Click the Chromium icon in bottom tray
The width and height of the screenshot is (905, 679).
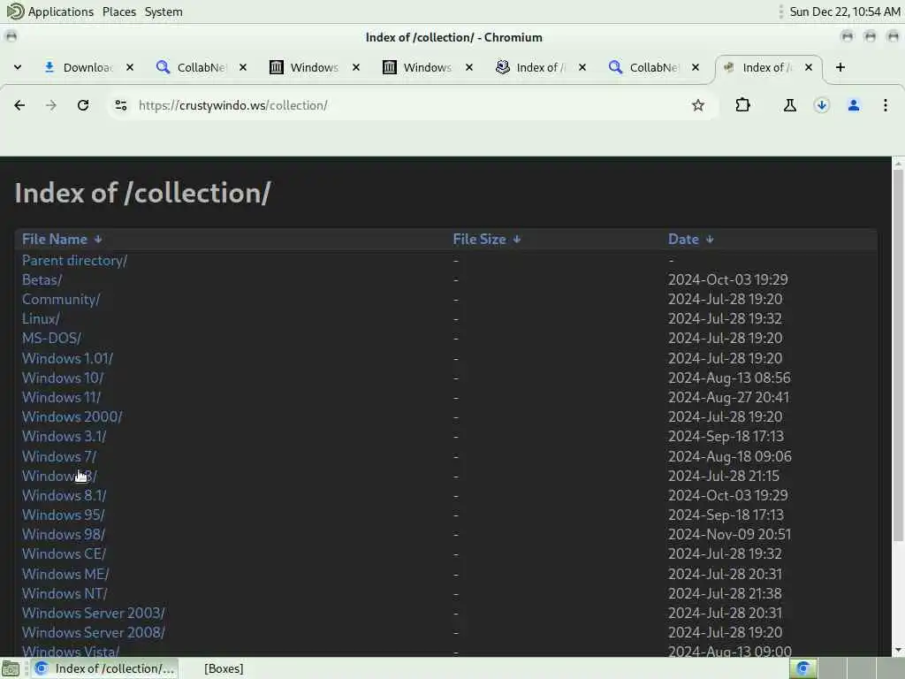[802, 668]
